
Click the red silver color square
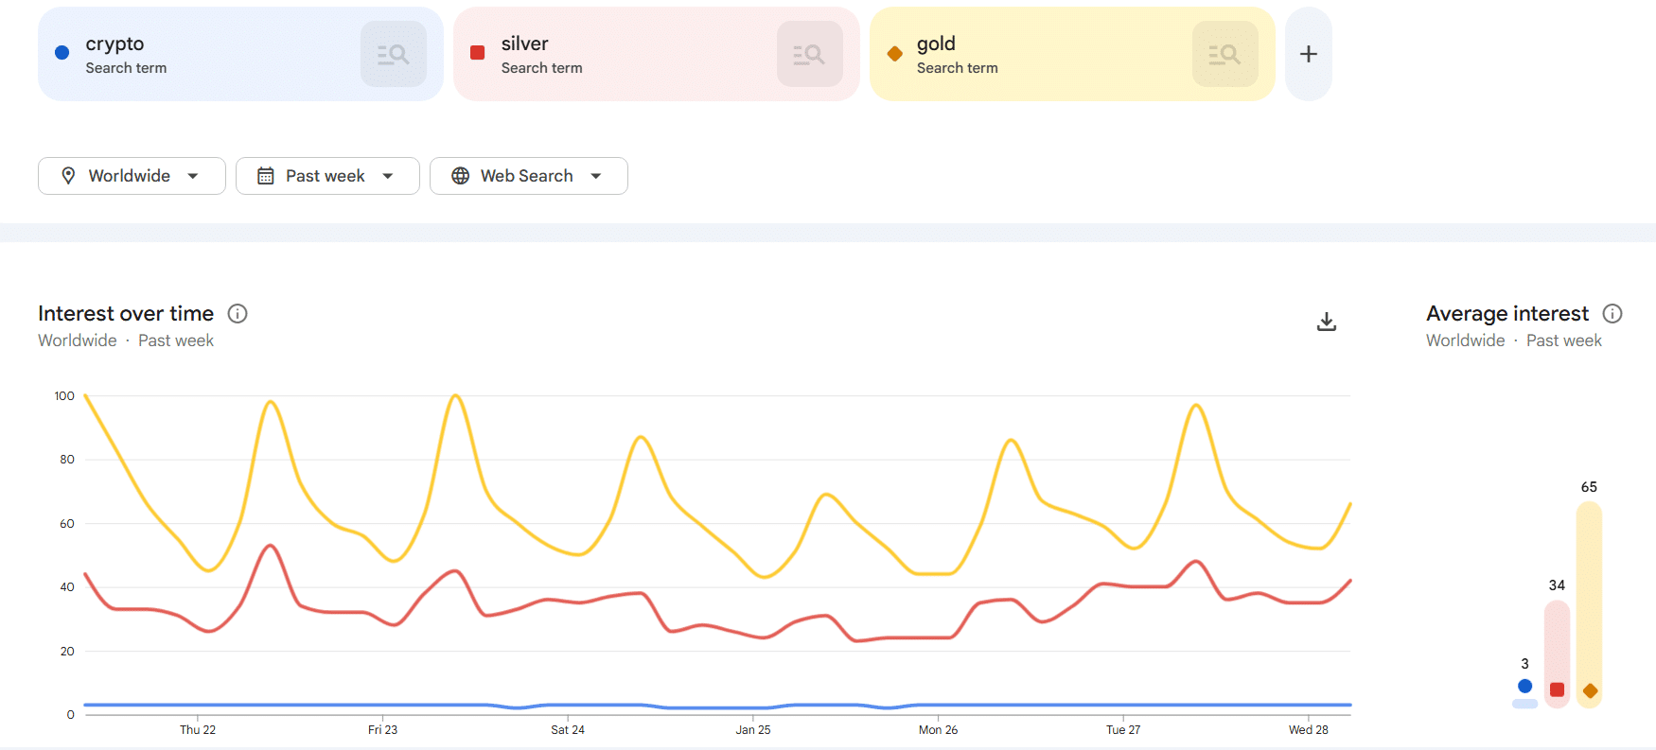(478, 53)
